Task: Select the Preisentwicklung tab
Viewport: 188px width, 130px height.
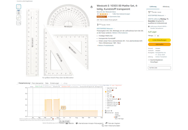Action: pyautogui.click(x=24, y=83)
